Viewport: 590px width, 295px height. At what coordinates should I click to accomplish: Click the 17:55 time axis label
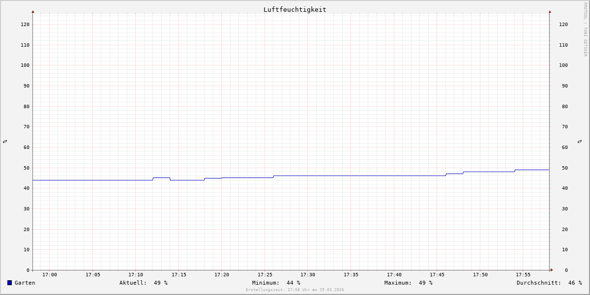[x=523, y=275]
